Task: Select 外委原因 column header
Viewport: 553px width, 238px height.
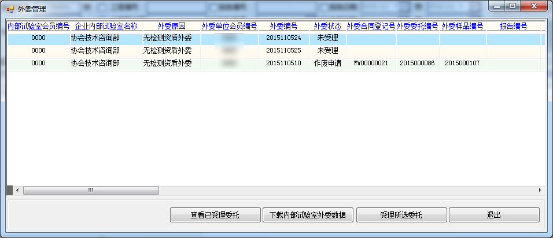Action: coord(171,27)
